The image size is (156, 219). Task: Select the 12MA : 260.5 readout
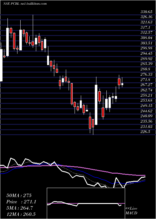coord(21,214)
